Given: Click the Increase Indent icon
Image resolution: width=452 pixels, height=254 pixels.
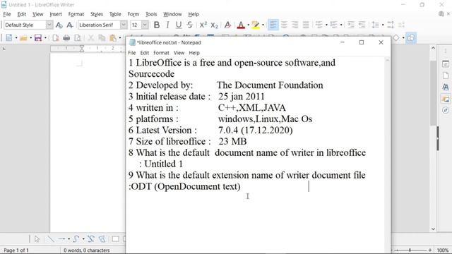Looking at the screenshot, I should [351, 25].
